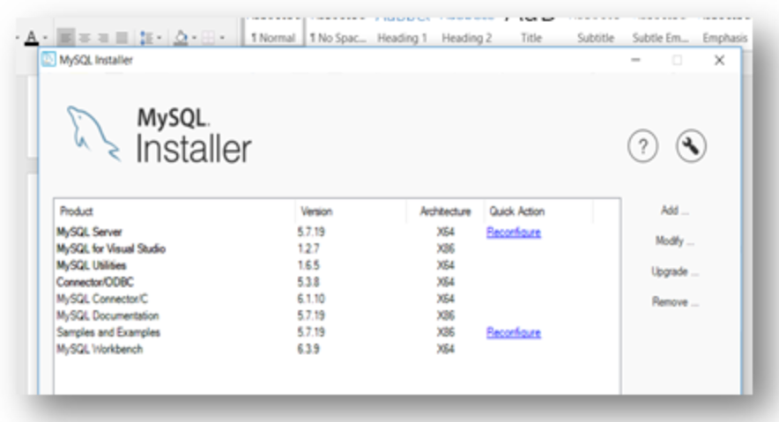Screen dimensions: 779x422
Task: Reconfigure Samples and Examples link
Action: pyautogui.click(x=513, y=332)
